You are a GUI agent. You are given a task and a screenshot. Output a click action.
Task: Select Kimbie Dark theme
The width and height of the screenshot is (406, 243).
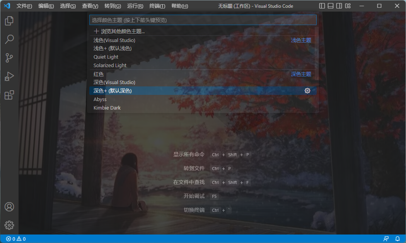click(x=203, y=108)
